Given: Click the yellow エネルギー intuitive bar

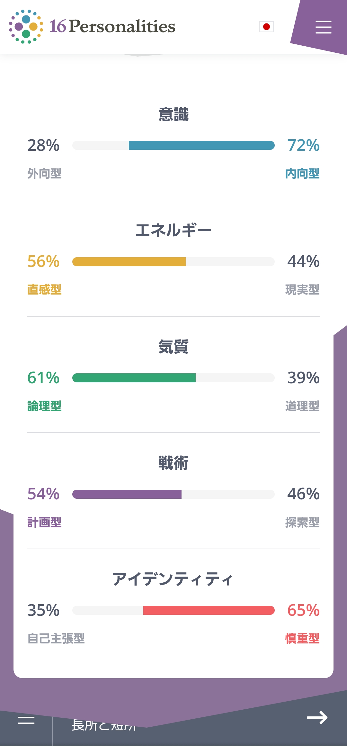Looking at the screenshot, I should click(x=129, y=262).
